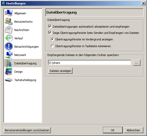Click Benutzereinstellungen zurücksetzen button
147x136 pixels.
(x=27, y=130)
